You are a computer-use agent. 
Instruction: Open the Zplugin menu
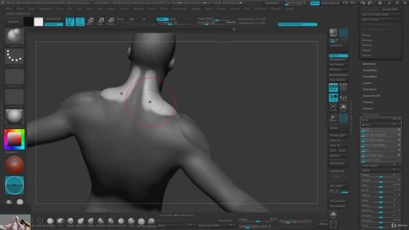275,8
